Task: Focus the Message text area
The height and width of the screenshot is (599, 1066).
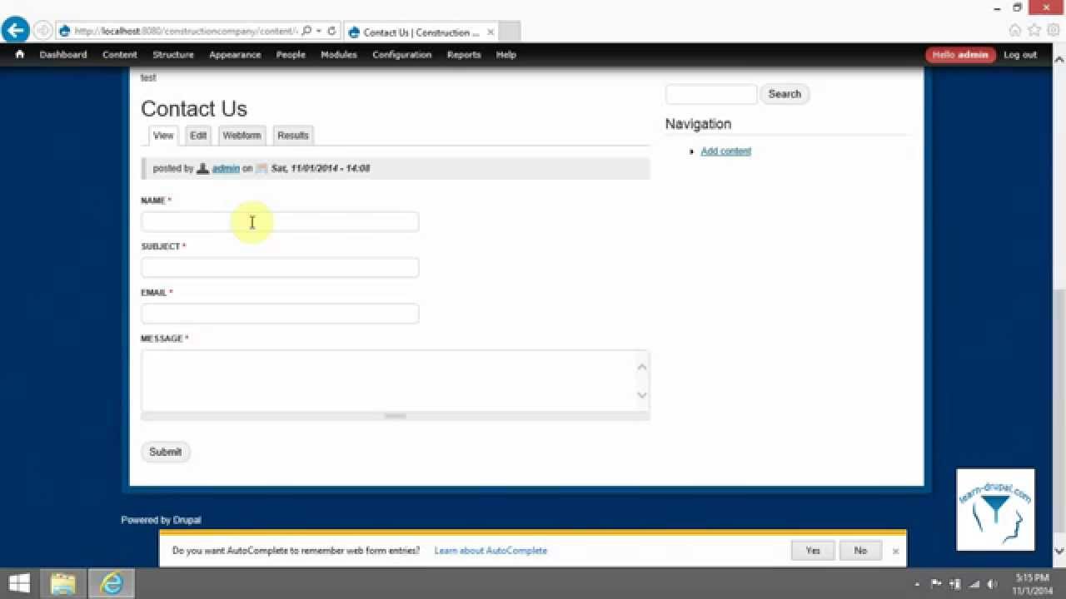Action: point(395,380)
